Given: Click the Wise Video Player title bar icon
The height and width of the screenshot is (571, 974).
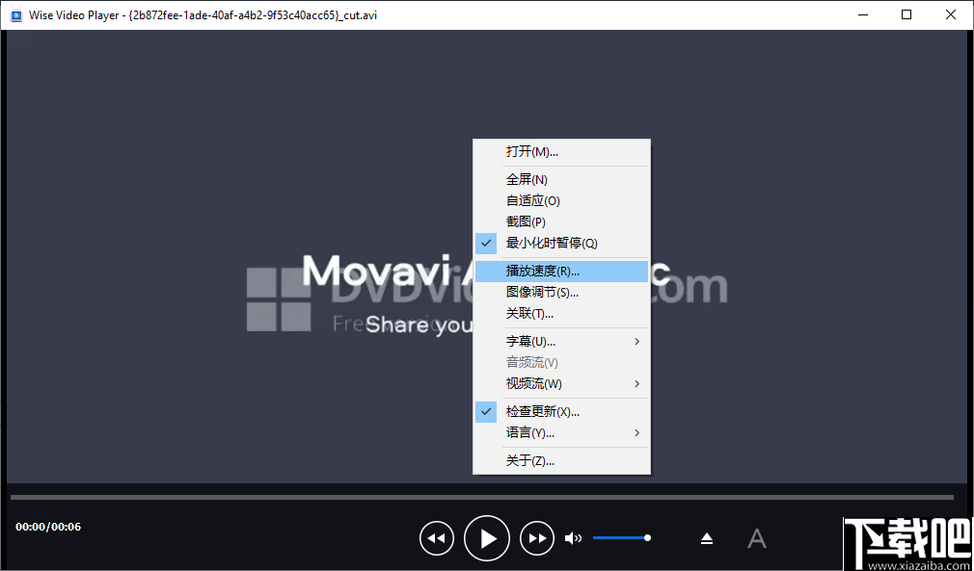Looking at the screenshot, I should [15, 14].
